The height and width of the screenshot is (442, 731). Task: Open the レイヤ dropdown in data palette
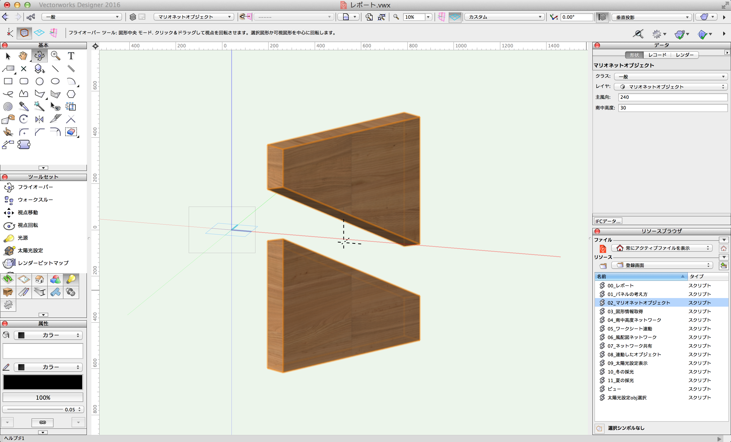pos(671,86)
